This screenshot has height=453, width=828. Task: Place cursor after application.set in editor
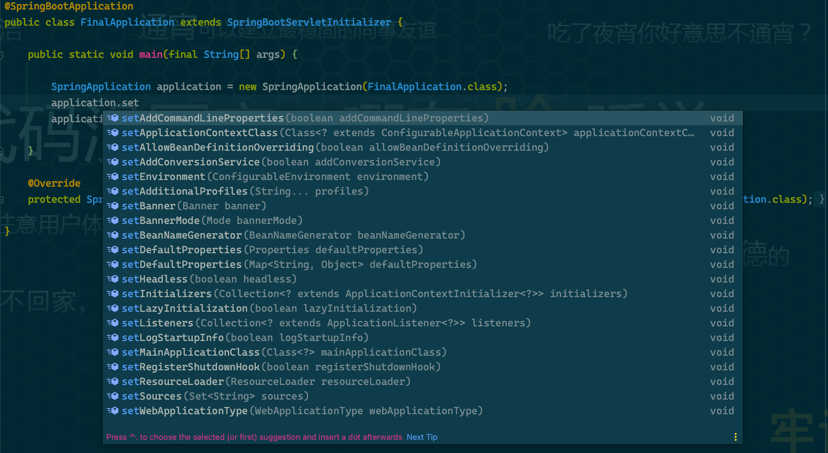coord(140,103)
